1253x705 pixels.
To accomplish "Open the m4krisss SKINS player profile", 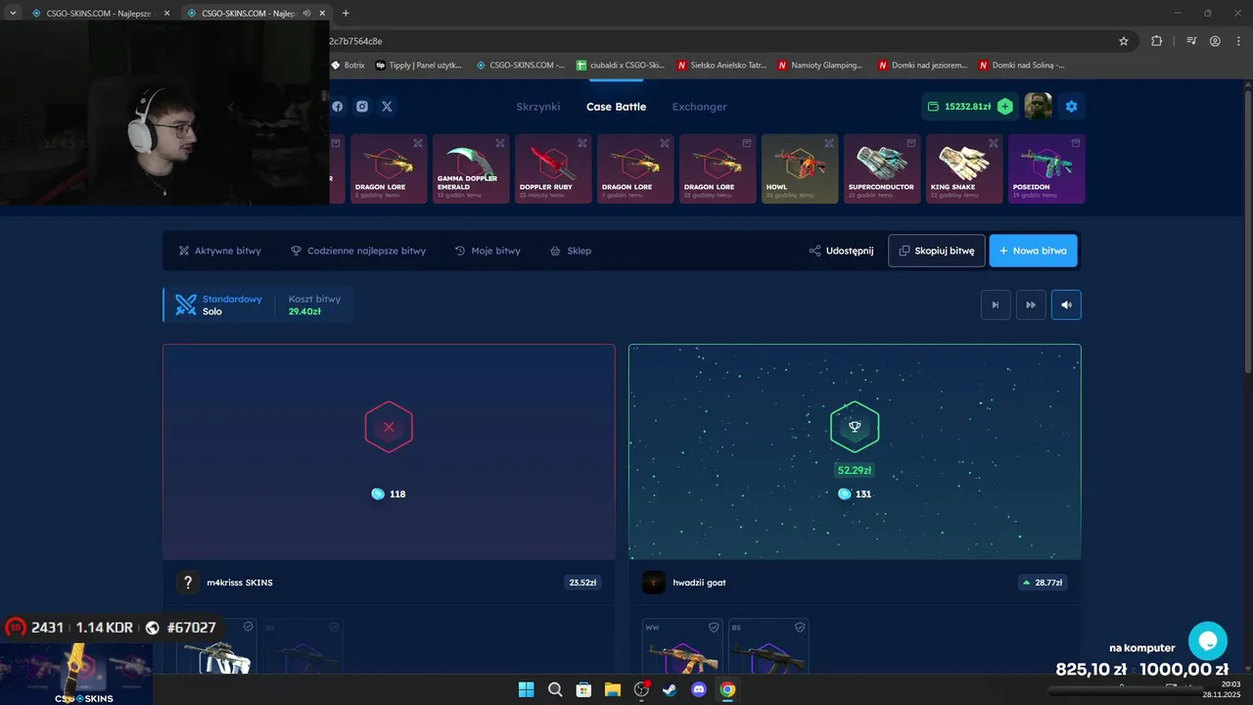I will coord(240,583).
